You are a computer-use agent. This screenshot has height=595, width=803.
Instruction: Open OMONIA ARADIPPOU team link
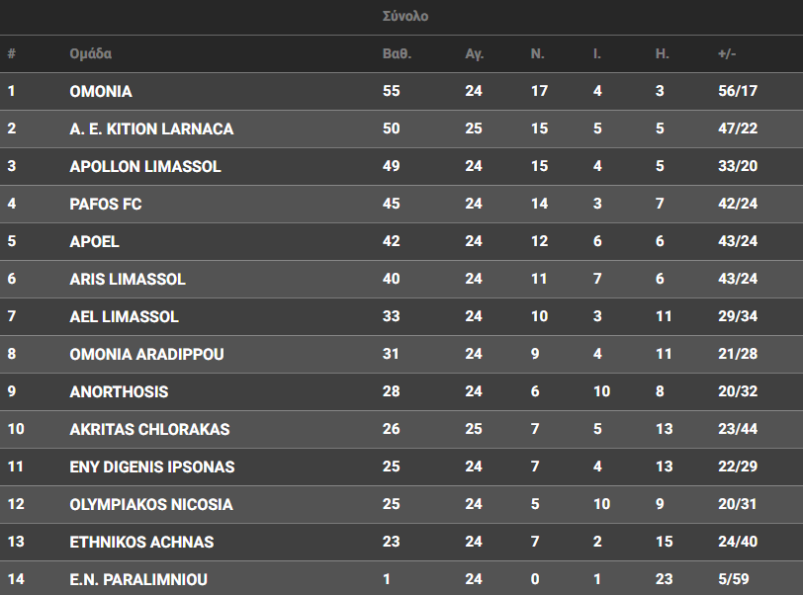tap(146, 355)
